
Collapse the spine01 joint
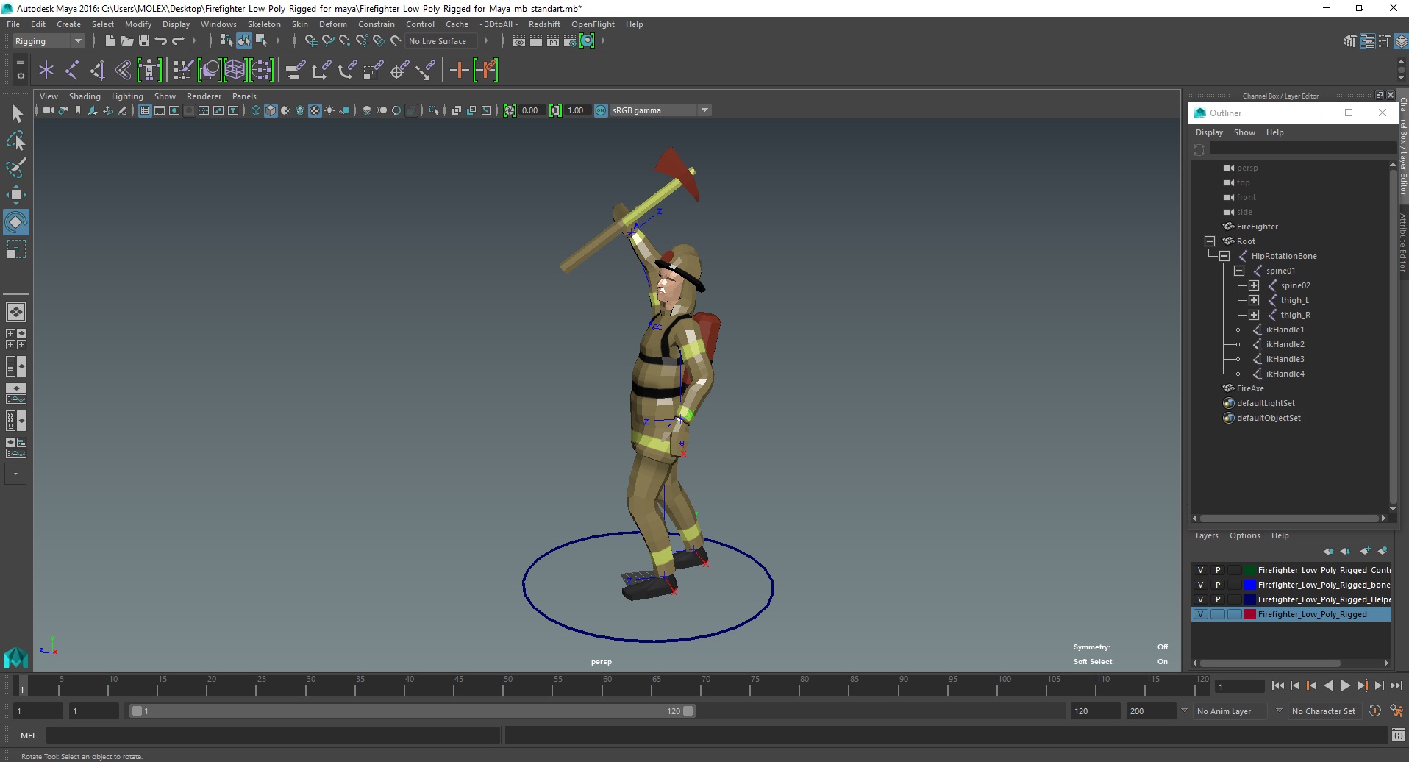coord(1239,271)
